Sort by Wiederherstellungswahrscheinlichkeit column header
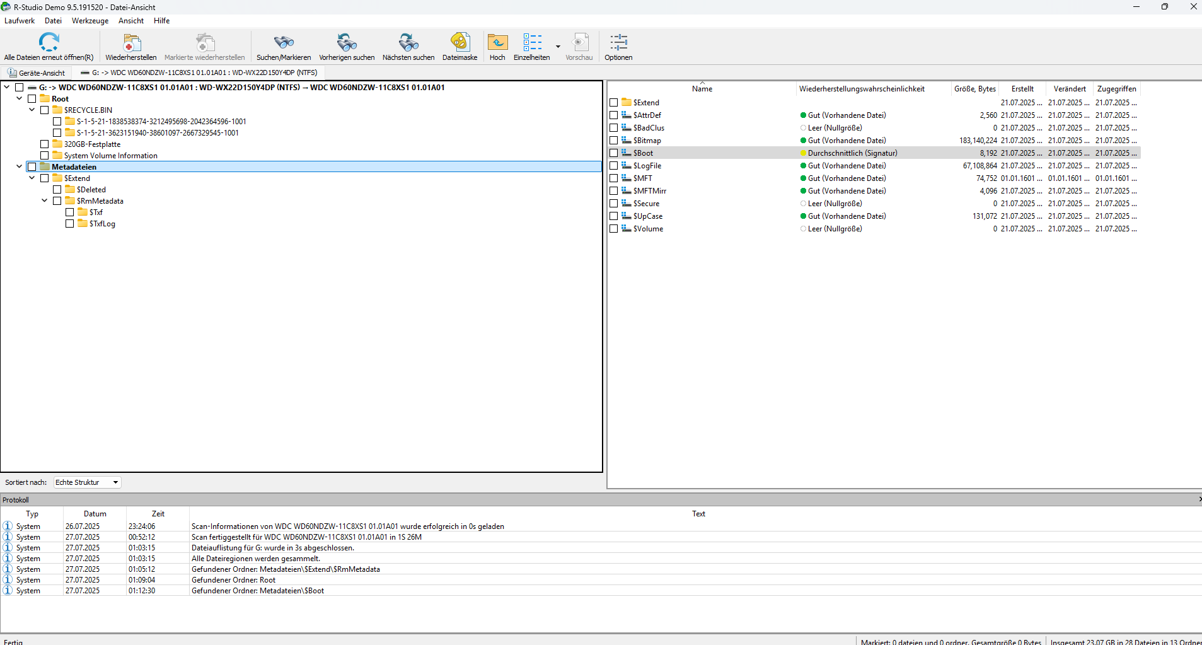1202x645 pixels. click(873, 89)
